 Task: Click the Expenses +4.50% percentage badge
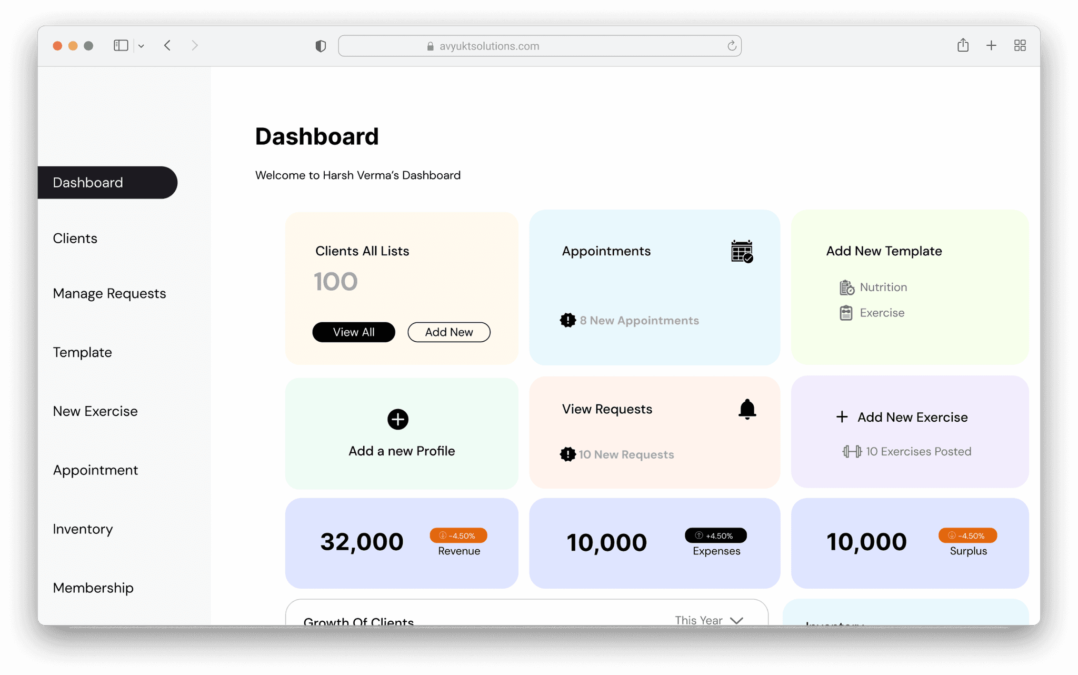click(x=715, y=535)
